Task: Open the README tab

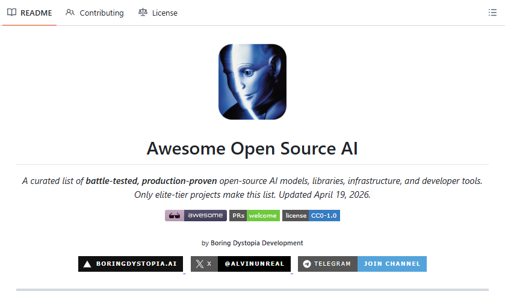Action: (x=29, y=13)
